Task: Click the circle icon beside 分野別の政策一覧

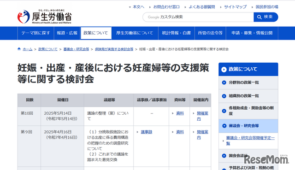Action: tap(224, 82)
